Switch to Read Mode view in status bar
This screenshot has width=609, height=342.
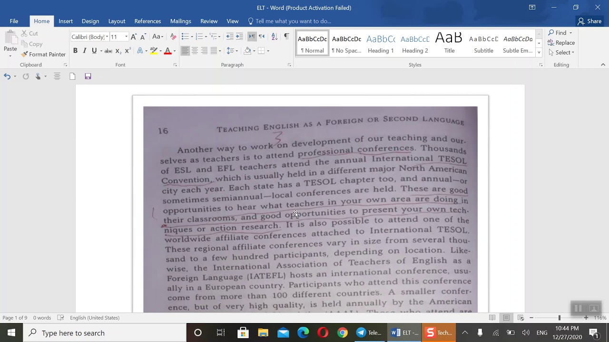492,318
